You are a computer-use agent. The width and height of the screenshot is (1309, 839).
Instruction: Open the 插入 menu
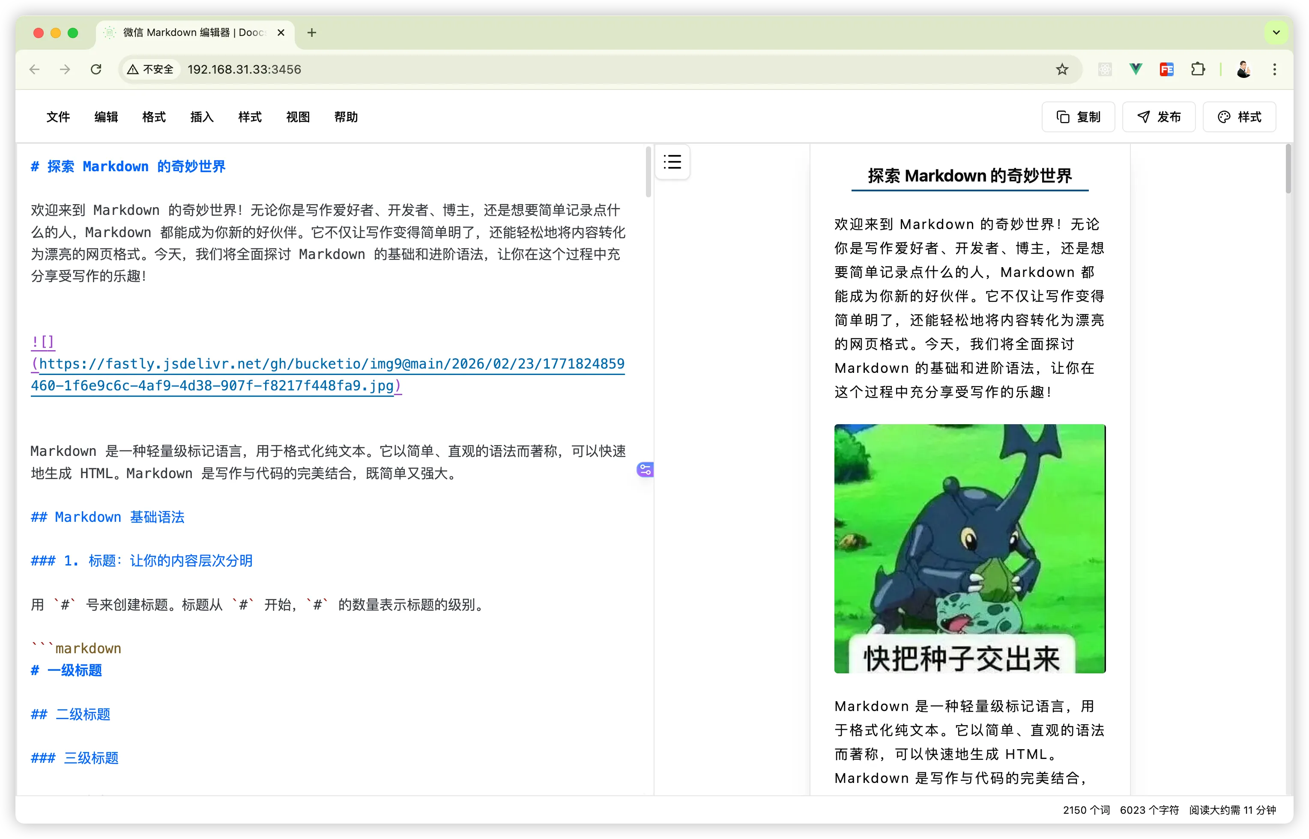[x=202, y=117]
